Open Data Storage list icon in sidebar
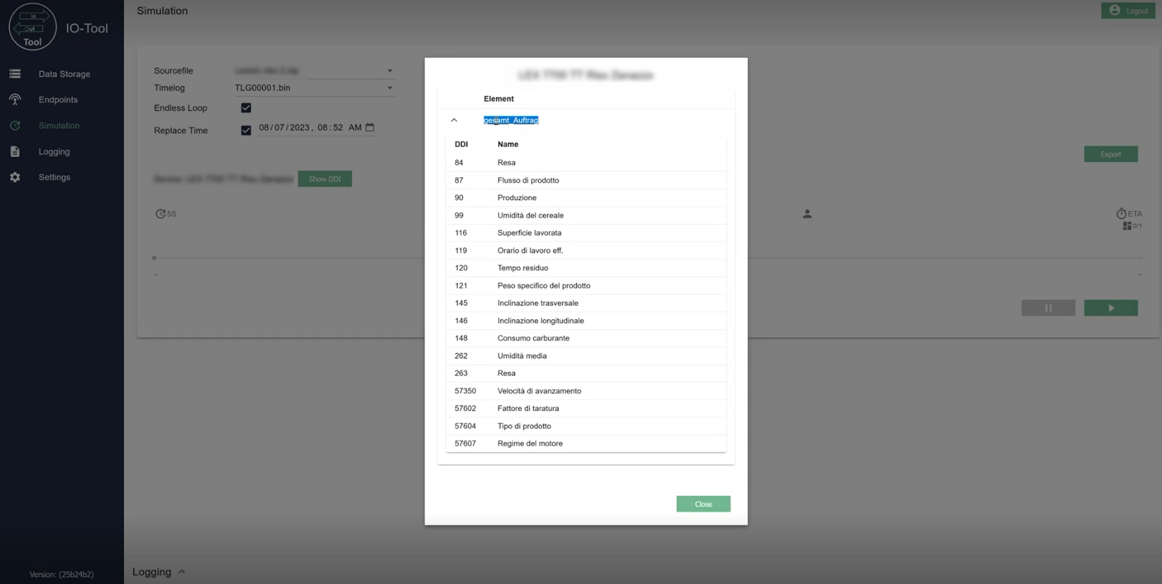This screenshot has height=584, width=1162. [x=15, y=74]
